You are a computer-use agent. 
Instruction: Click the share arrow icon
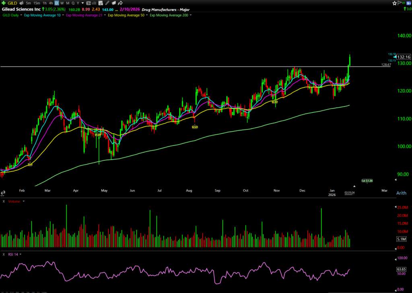pos(120,3)
